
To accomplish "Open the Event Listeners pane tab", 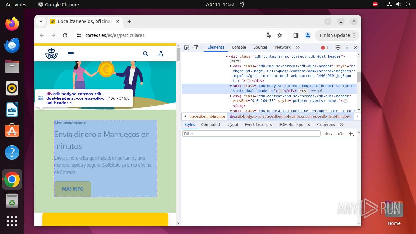I will [258, 125].
